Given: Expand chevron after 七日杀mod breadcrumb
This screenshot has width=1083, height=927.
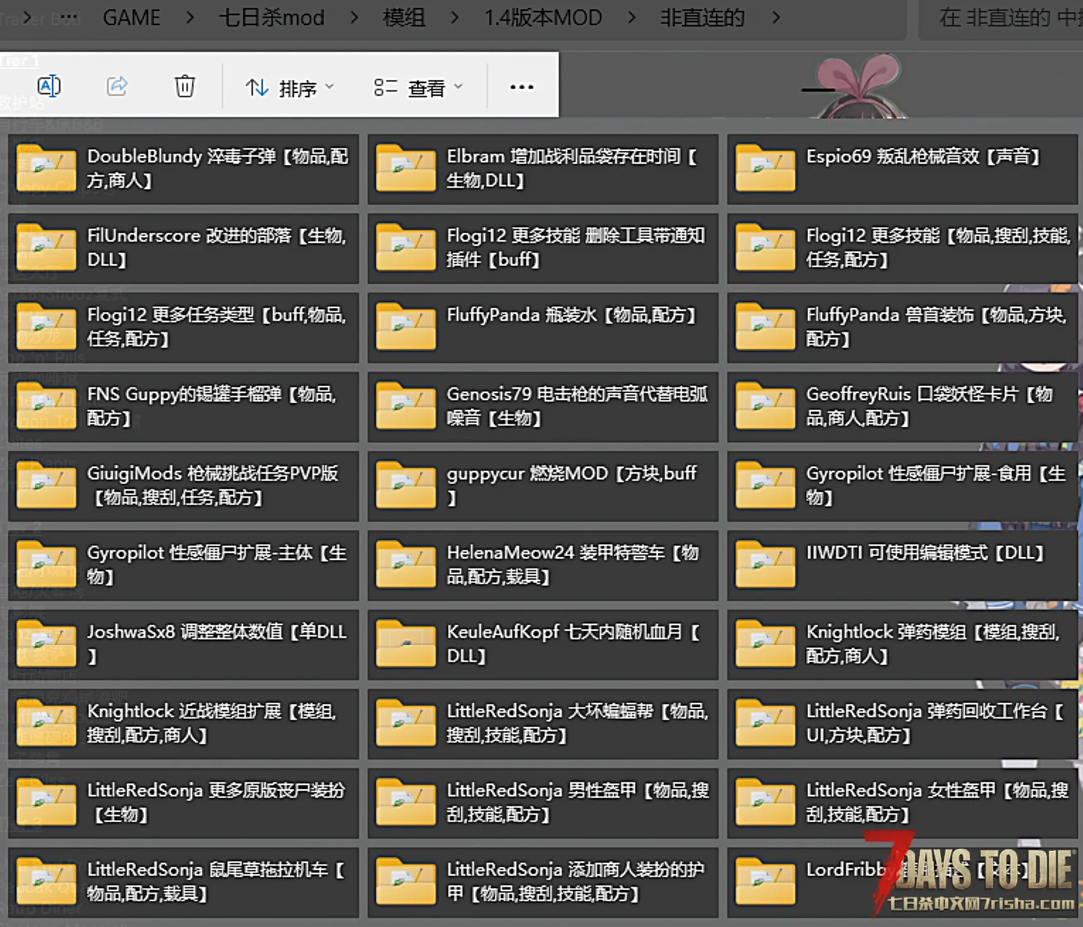Looking at the screenshot, I should [354, 18].
